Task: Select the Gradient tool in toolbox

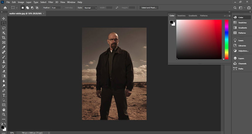Action: [x=4, y=76]
